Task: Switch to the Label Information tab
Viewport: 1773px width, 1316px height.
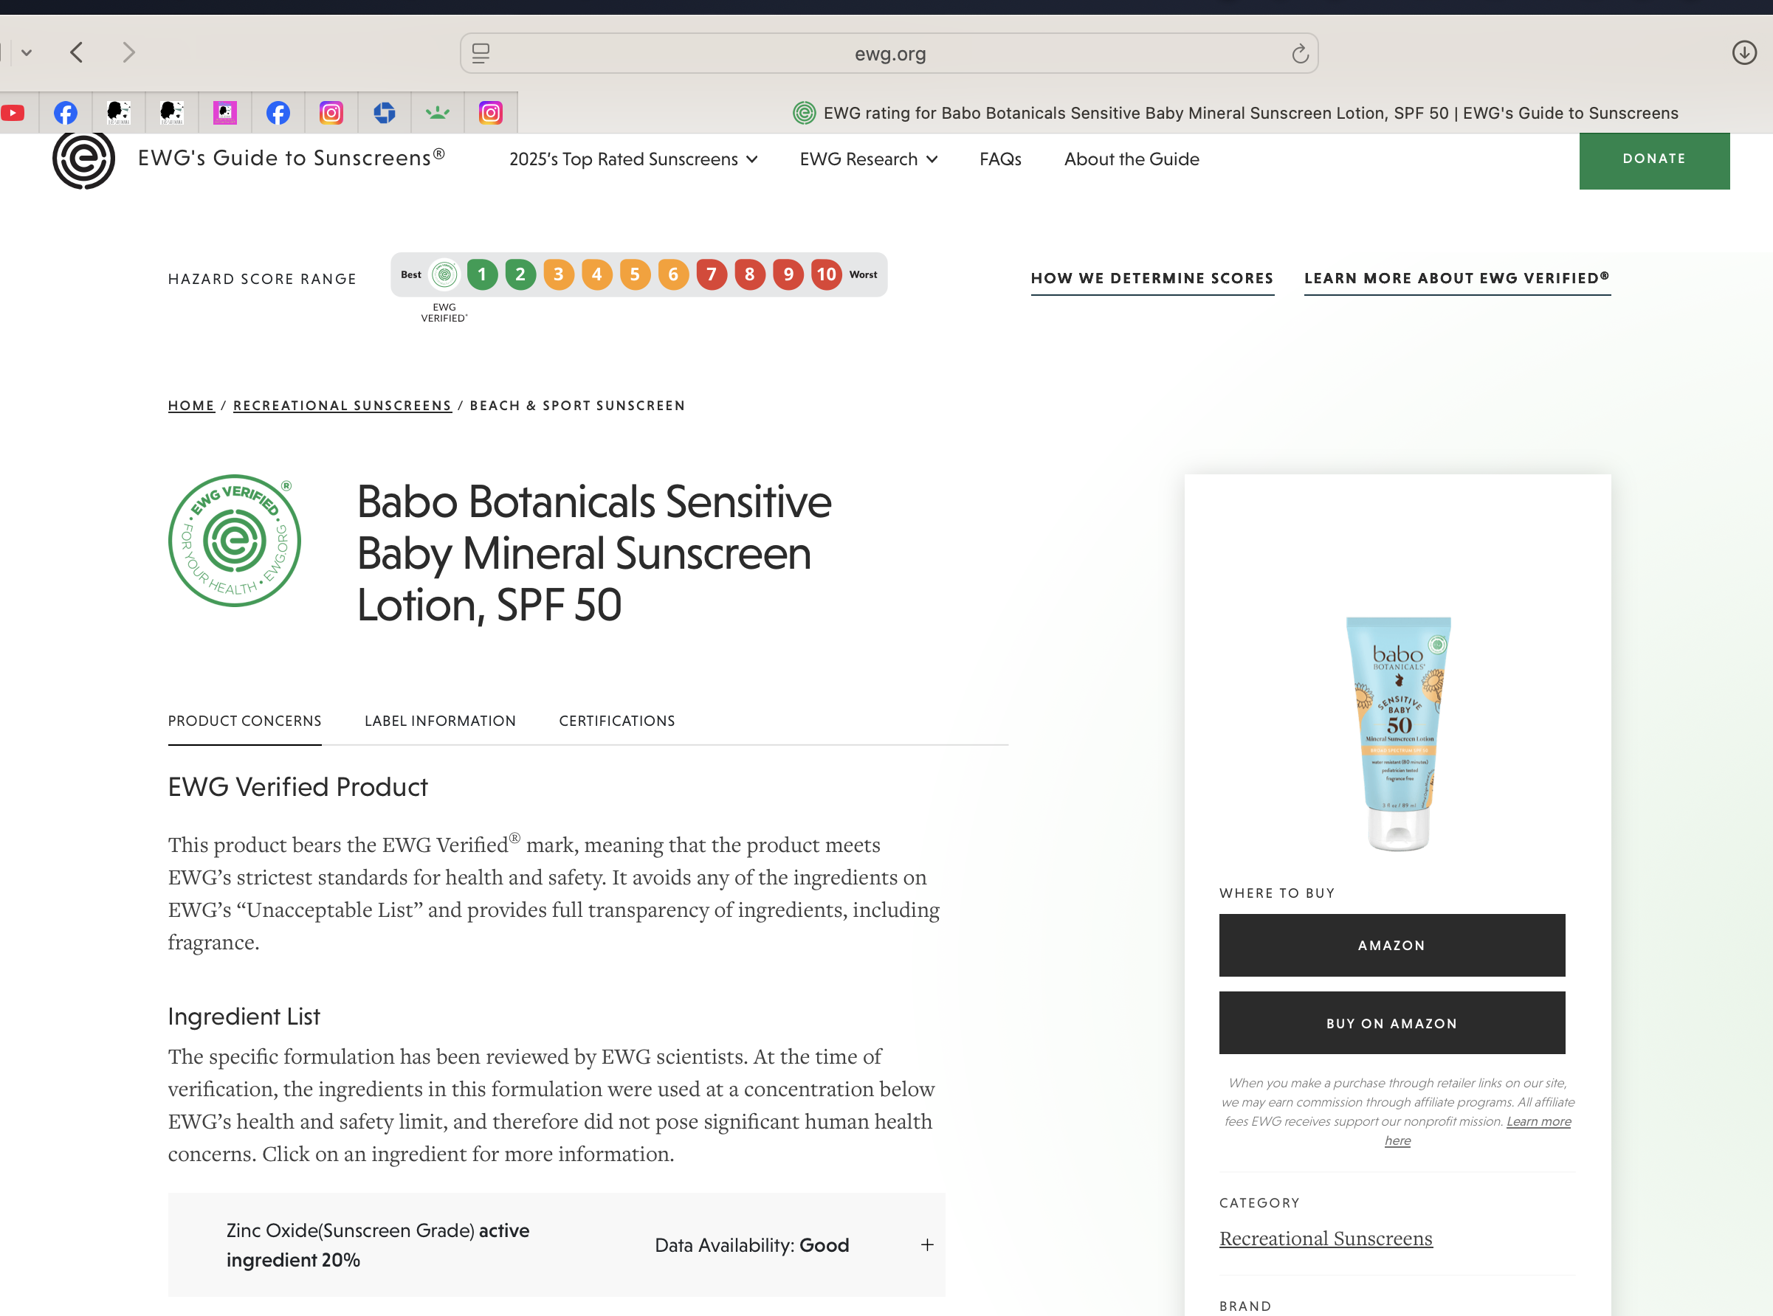Action: [440, 721]
